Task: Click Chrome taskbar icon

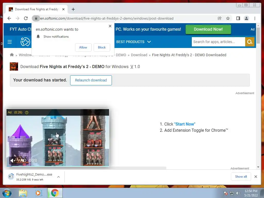Action: click(x=55, y=193)
